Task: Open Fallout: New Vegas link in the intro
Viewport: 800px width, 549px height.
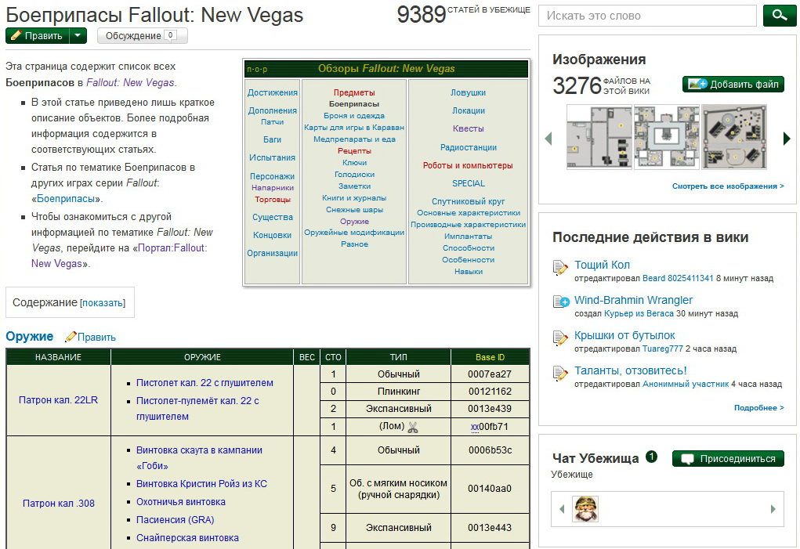Action: point(131,82)
